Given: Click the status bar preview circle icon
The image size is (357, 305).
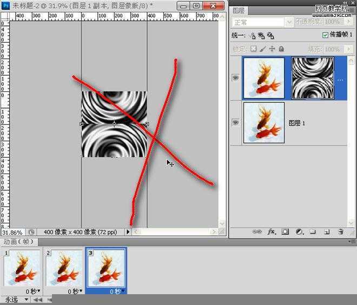Looking at the screenshot, I should [x=31, y=232].
